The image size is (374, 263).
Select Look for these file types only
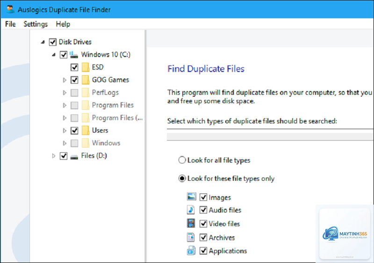[x=182, y=178]
